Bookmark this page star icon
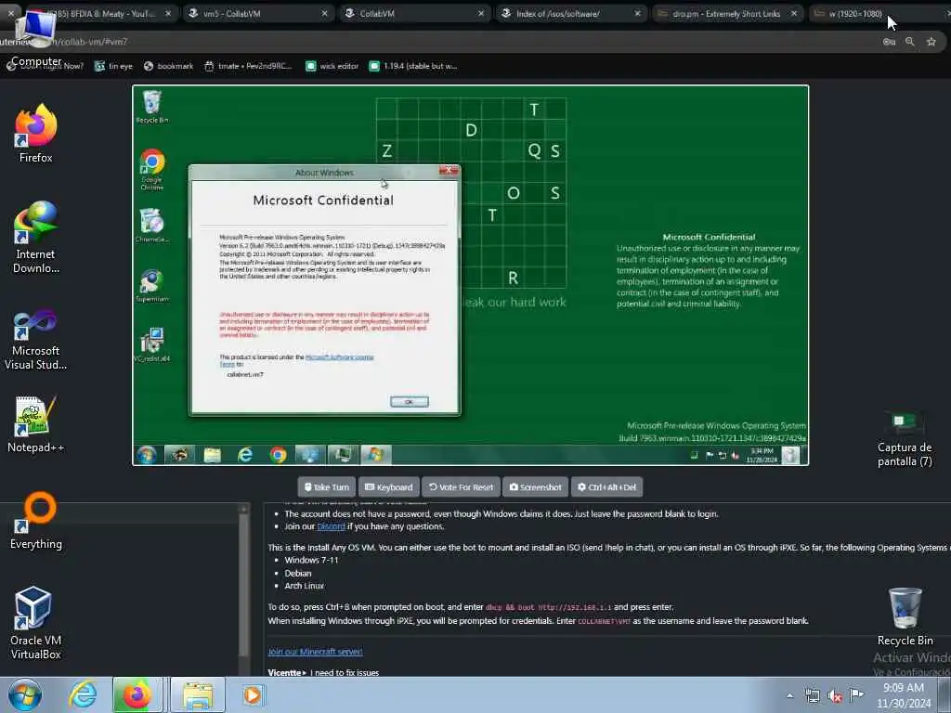The height and width of the screenshot is (713, 951). (931, 41)
